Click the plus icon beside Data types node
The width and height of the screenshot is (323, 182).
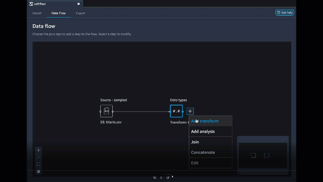coord(190,111)
